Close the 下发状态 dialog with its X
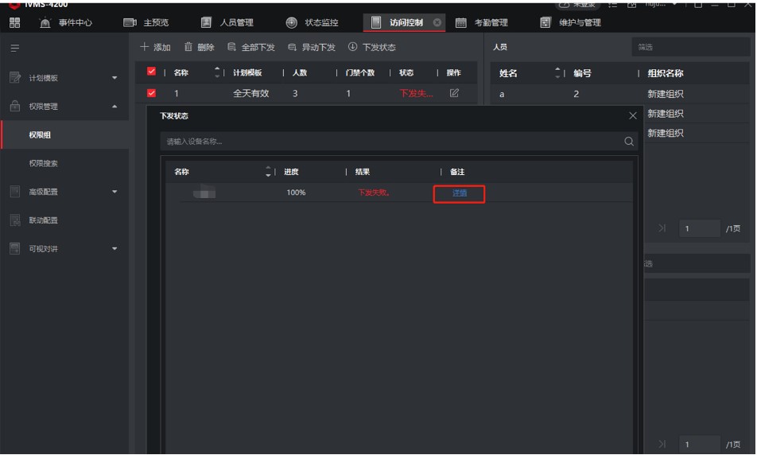757x455 pixels. (x=632, y=116)
